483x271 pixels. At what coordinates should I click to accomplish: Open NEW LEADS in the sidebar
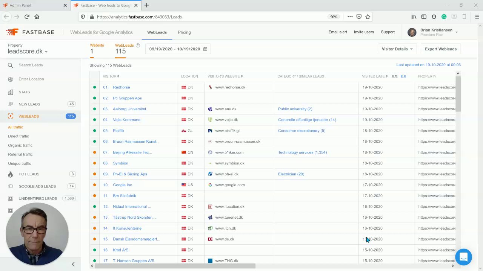(x=29, y=104)
